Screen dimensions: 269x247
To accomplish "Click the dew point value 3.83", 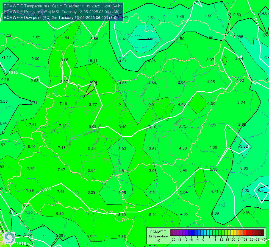I will click(x=244, y=168).
